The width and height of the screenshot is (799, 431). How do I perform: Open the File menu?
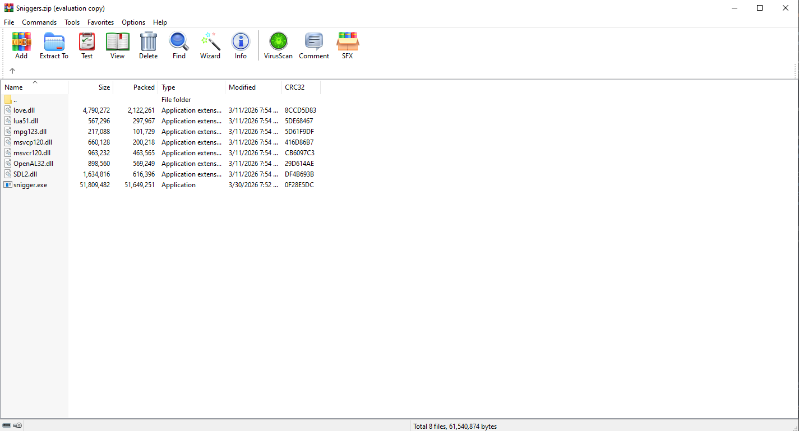click(x=9, y=22)
